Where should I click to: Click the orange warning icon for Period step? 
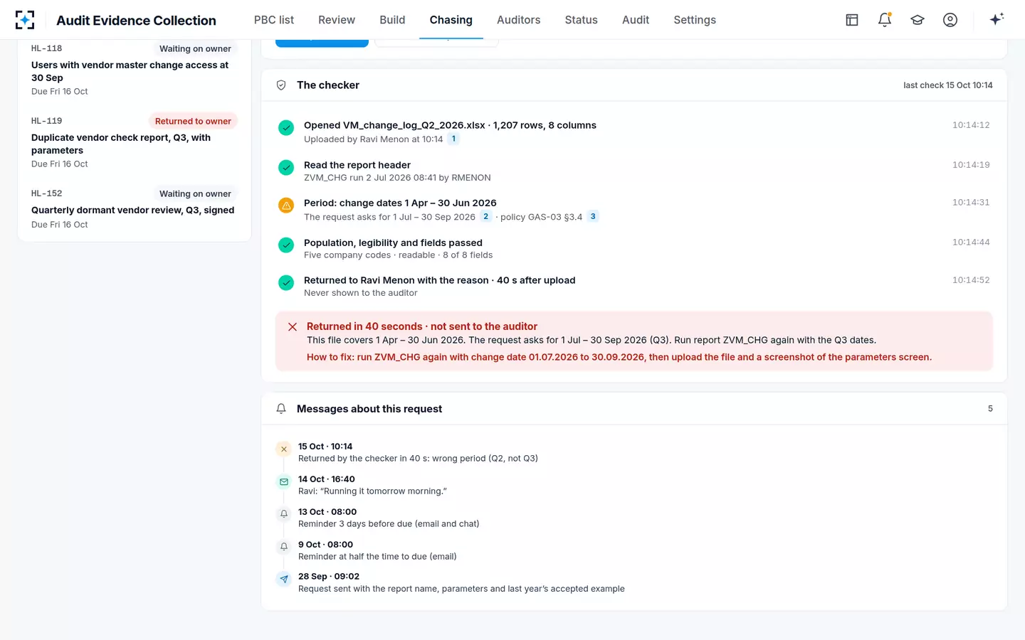286,206
